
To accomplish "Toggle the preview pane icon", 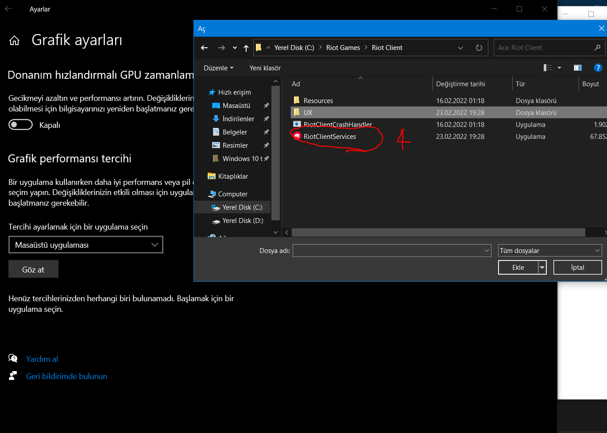I will pyautogui.click(x=578, y=68).
